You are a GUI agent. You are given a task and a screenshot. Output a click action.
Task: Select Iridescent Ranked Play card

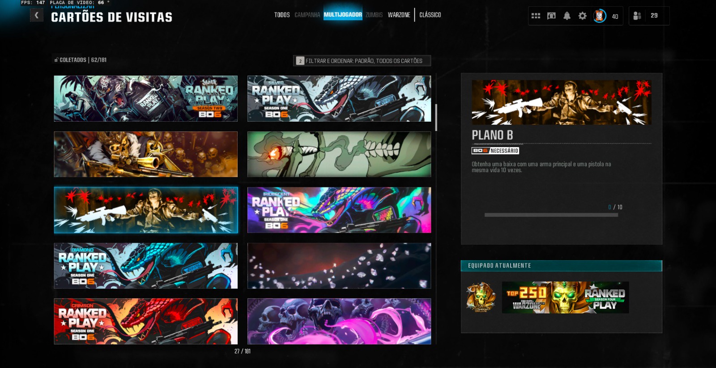339,210
